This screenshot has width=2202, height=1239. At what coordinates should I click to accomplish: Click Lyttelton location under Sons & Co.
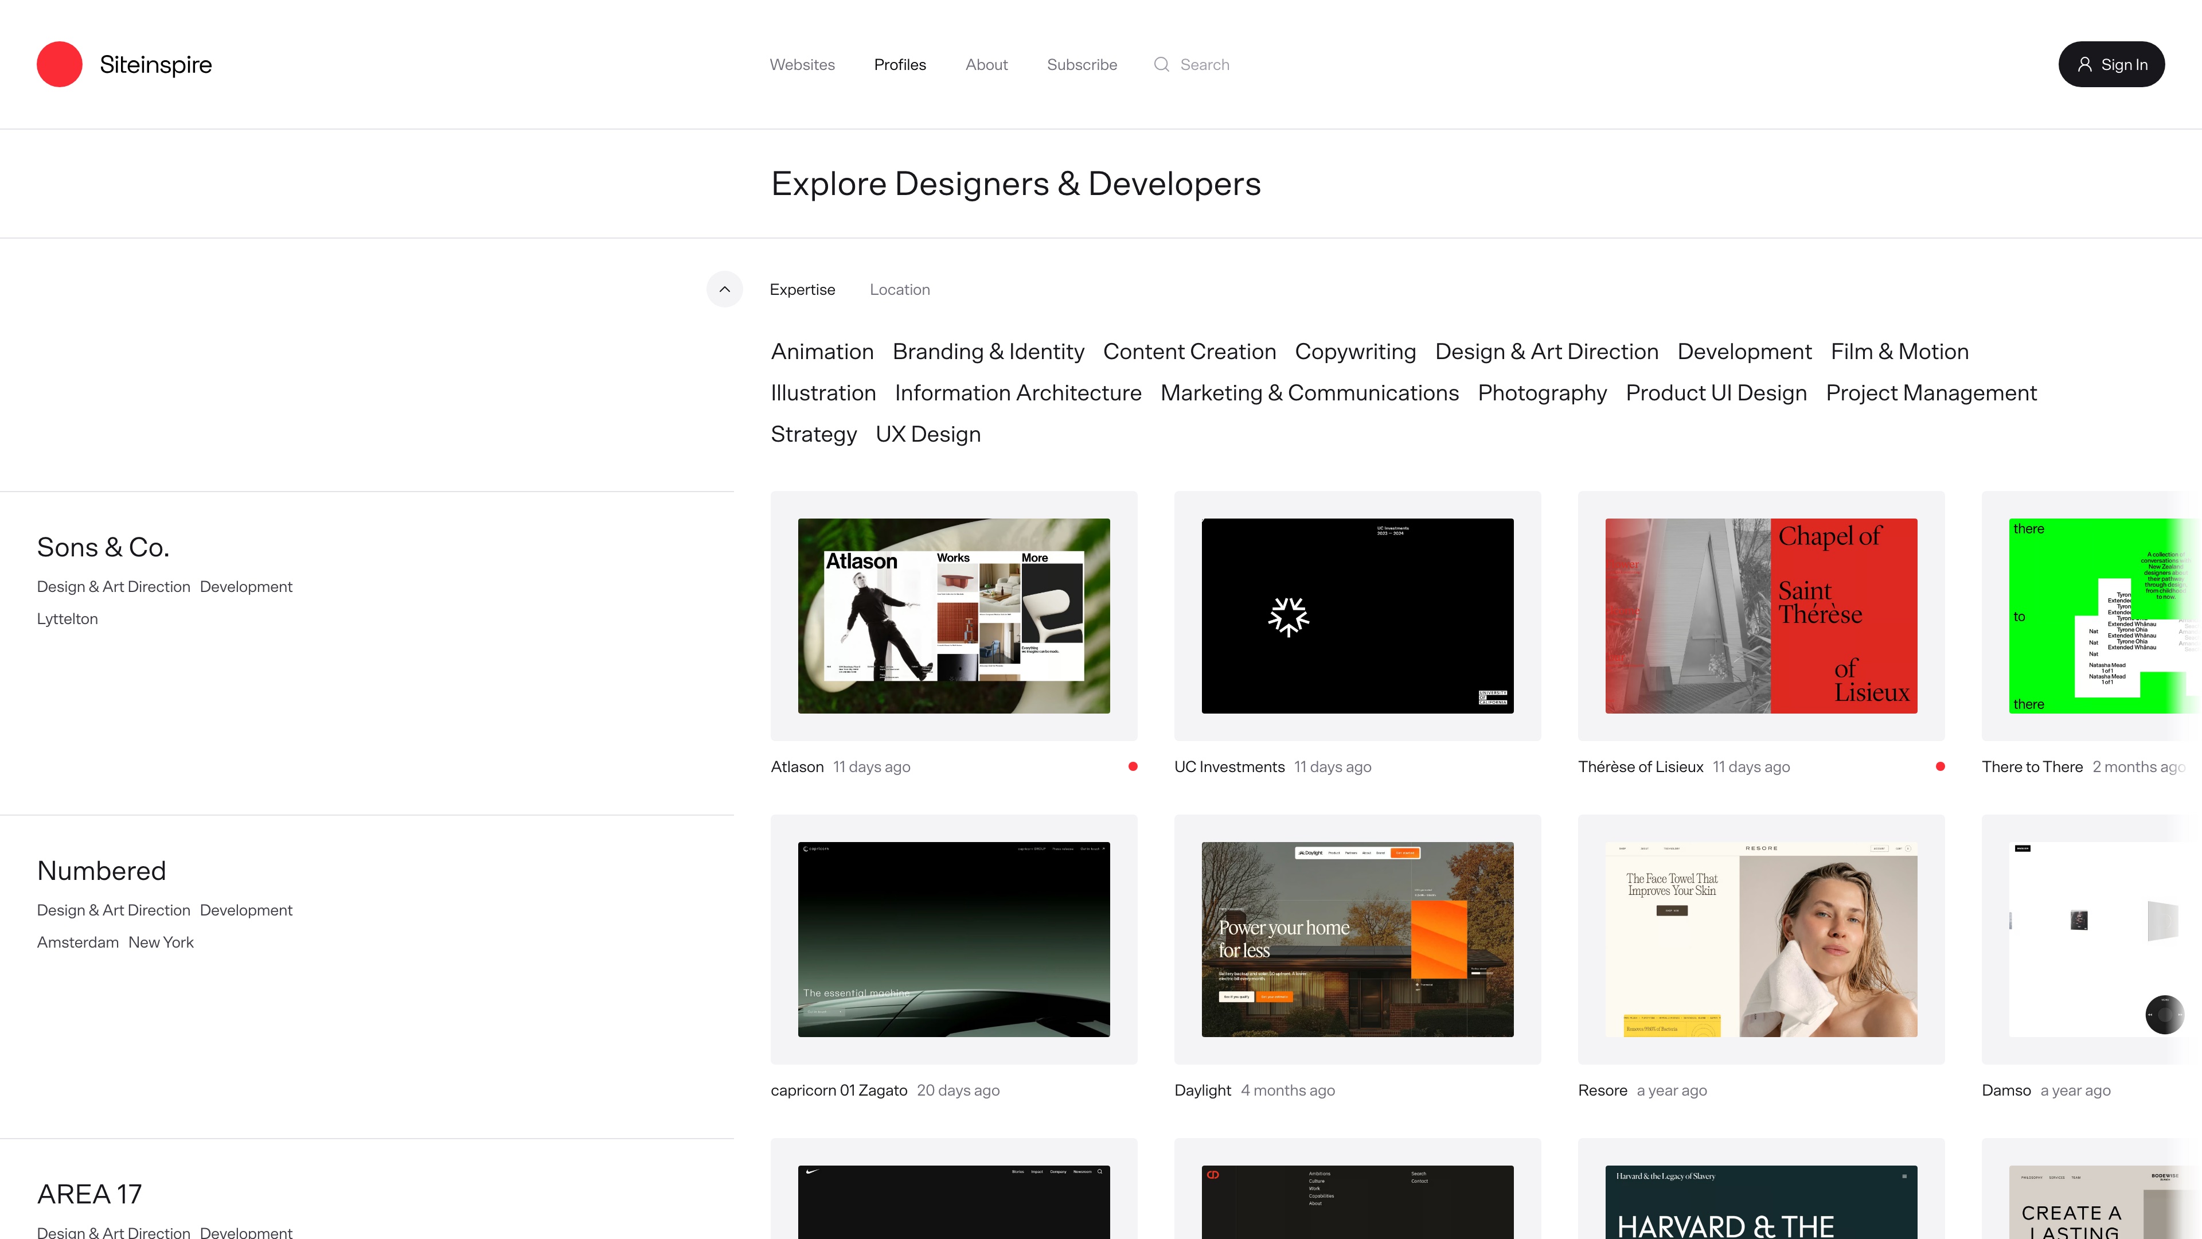68,618
